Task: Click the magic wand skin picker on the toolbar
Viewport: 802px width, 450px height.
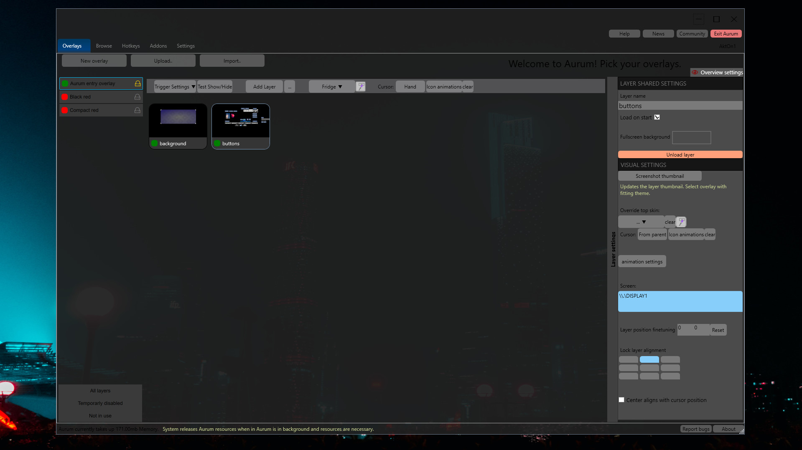Action: [x=360, y=86]
